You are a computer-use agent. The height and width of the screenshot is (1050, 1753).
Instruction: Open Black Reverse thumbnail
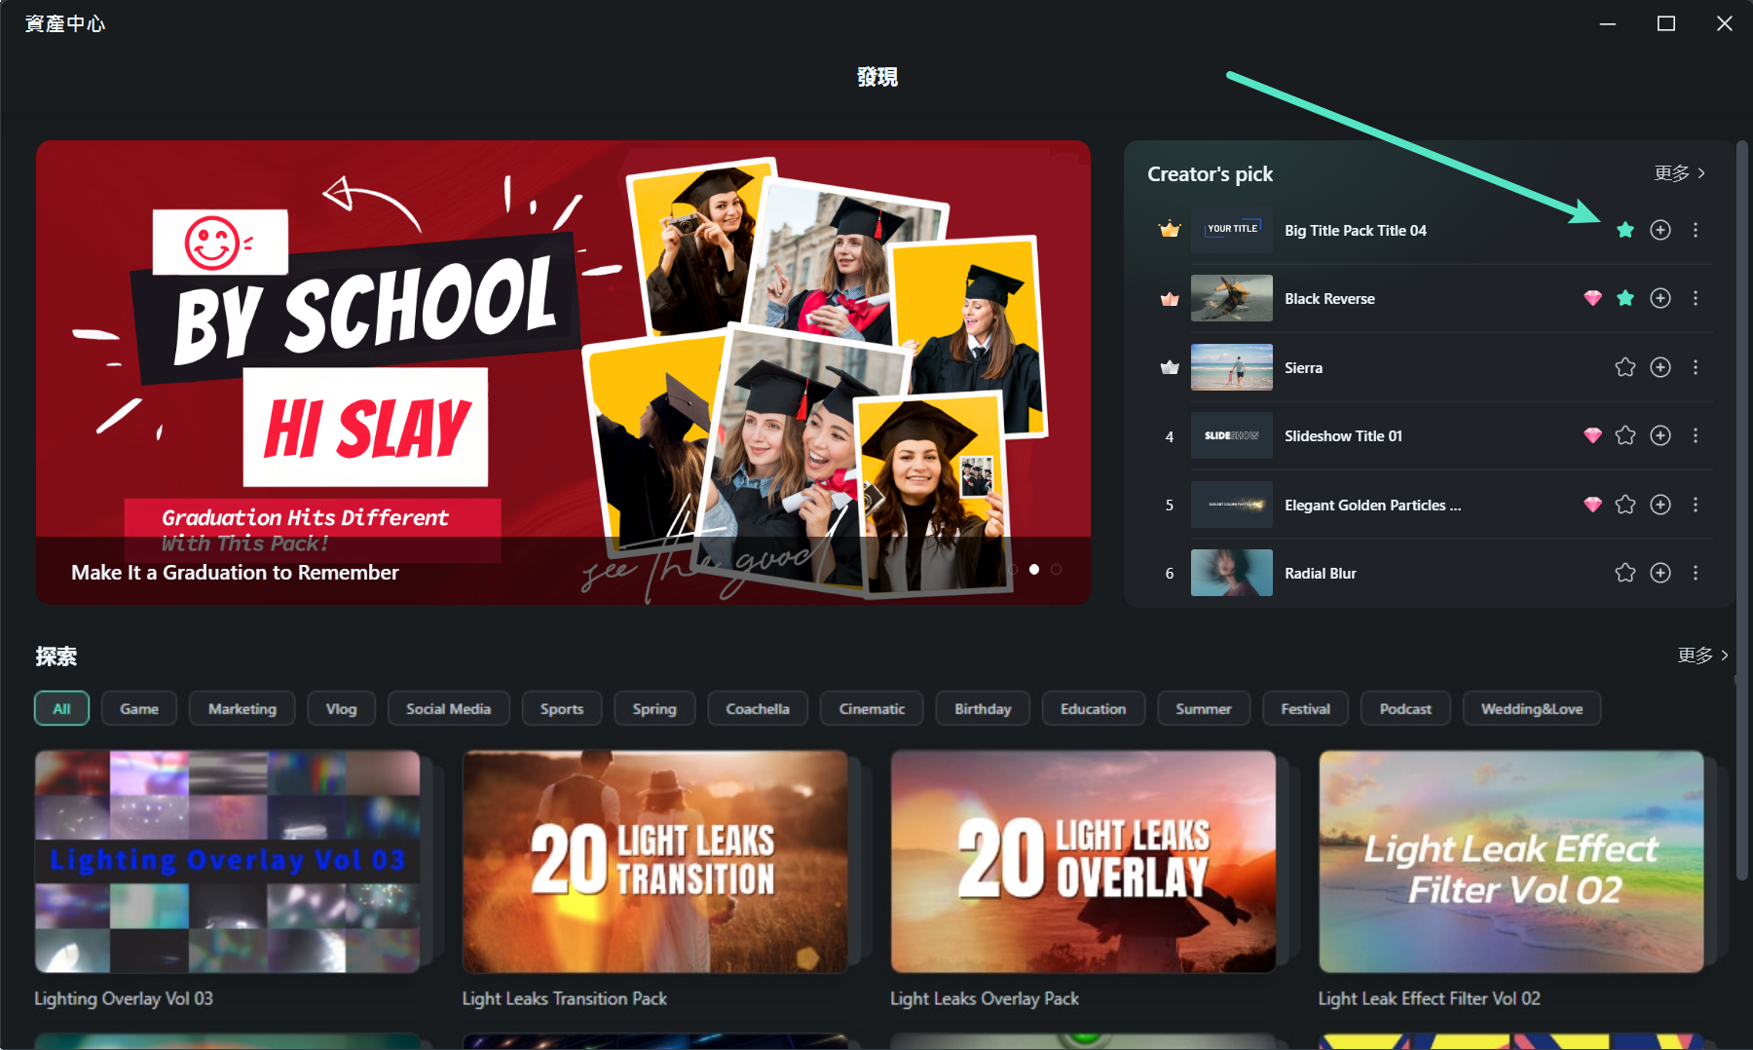click(x=1232, y=298)
